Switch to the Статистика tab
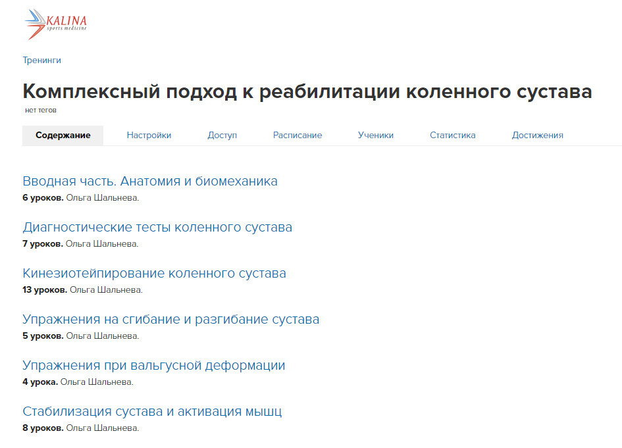Image resolution: width=622 pixels, height=448 pixels. (453, 136)
